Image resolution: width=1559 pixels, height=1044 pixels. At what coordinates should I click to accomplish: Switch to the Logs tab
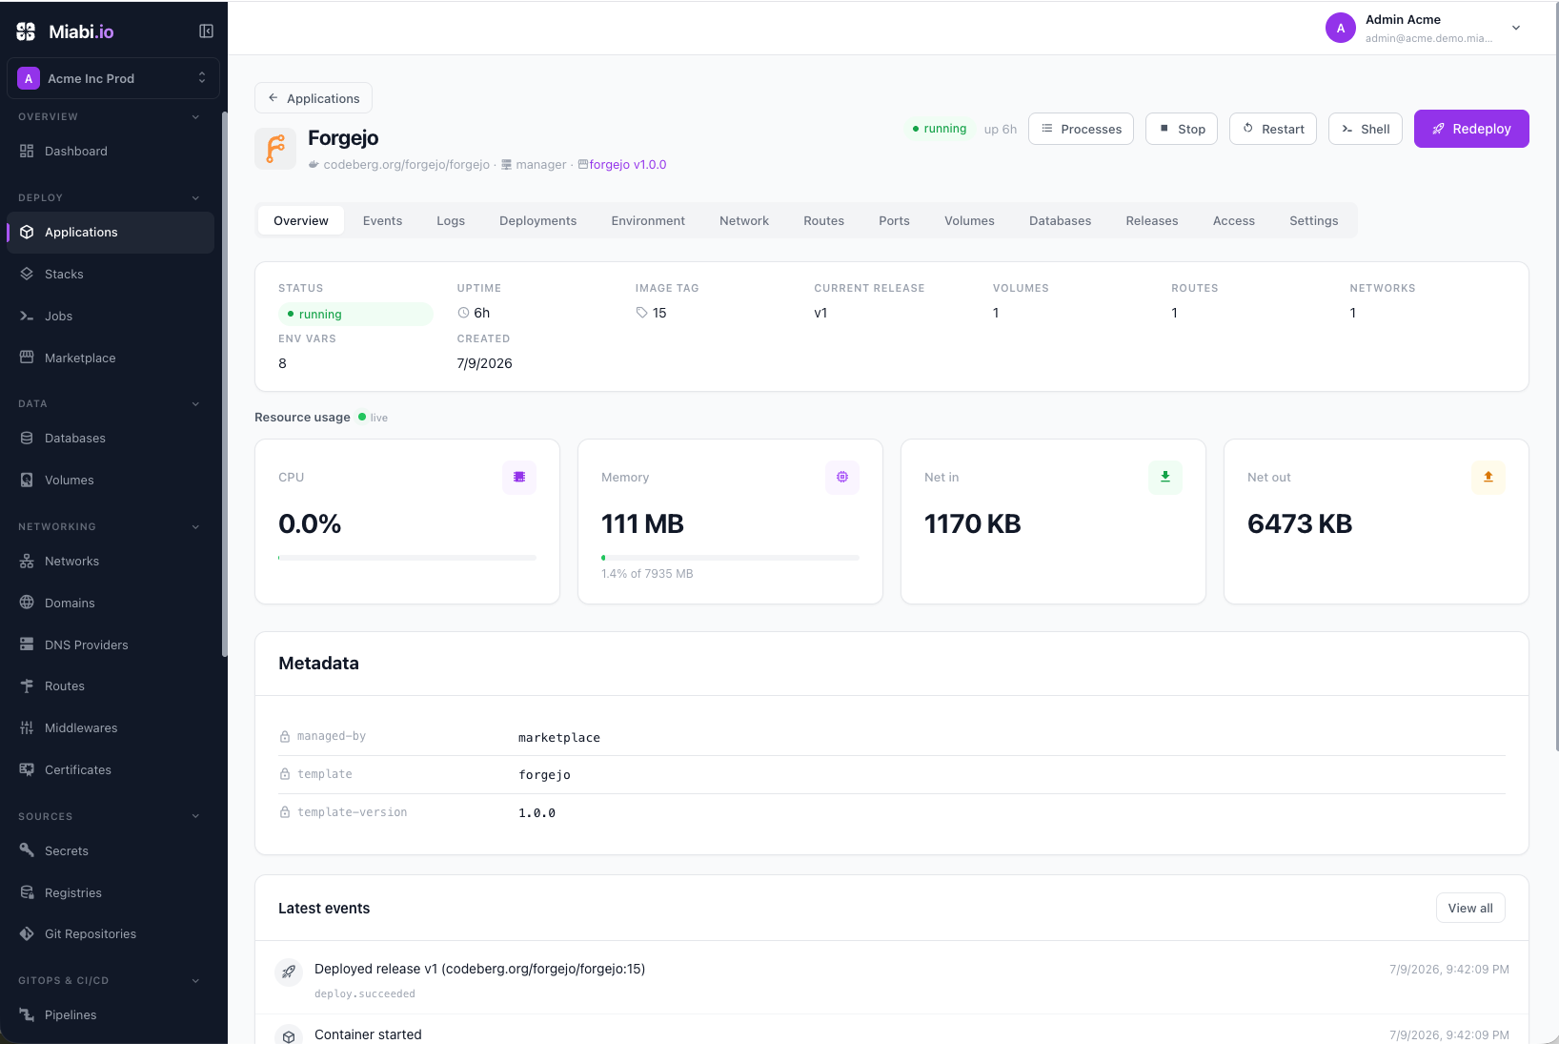[x=451, y=220]
